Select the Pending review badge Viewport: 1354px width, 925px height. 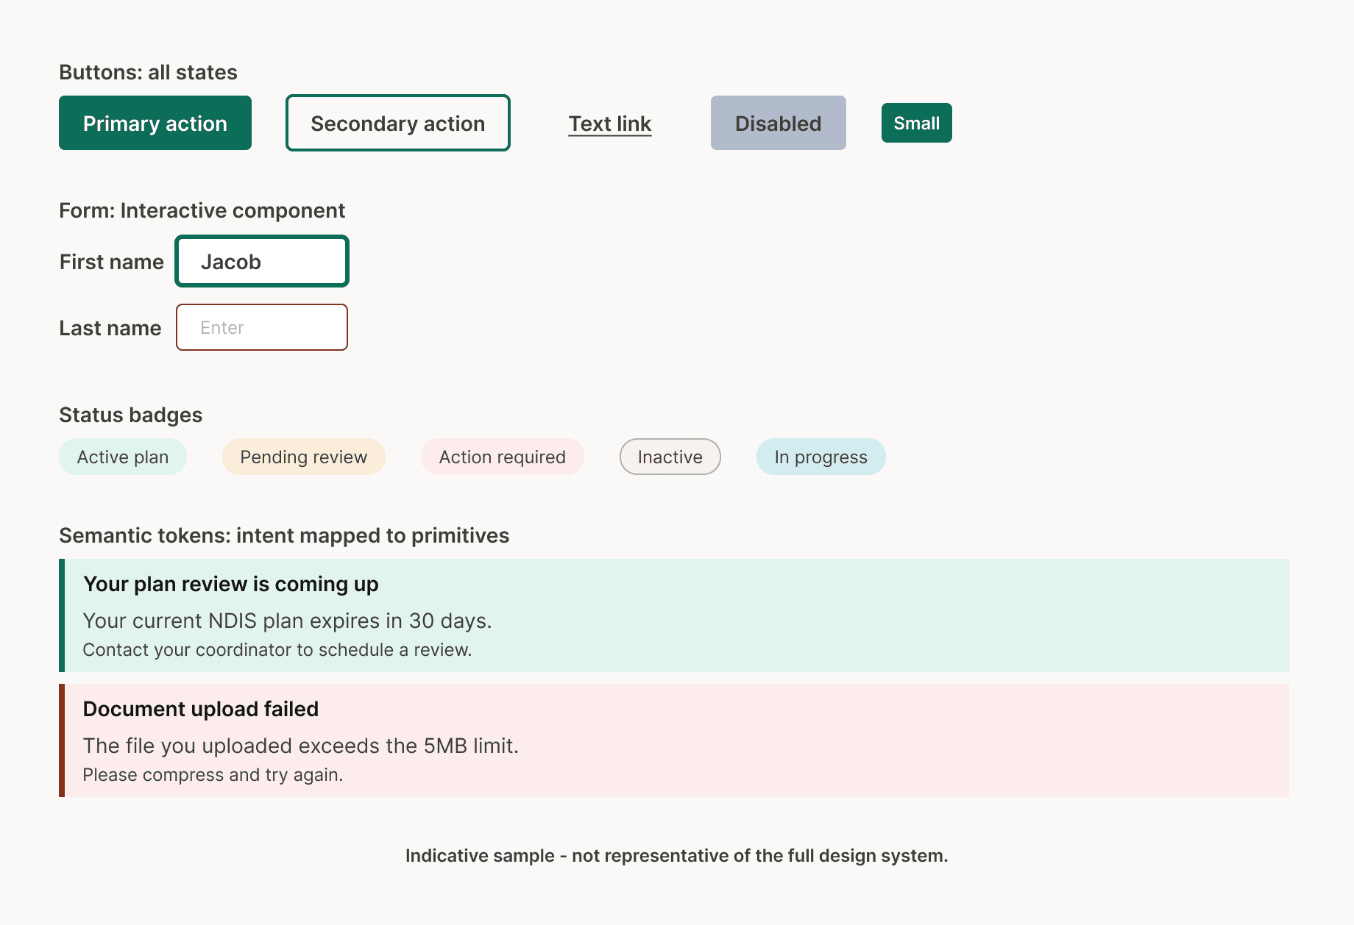[x=304, y=457]
